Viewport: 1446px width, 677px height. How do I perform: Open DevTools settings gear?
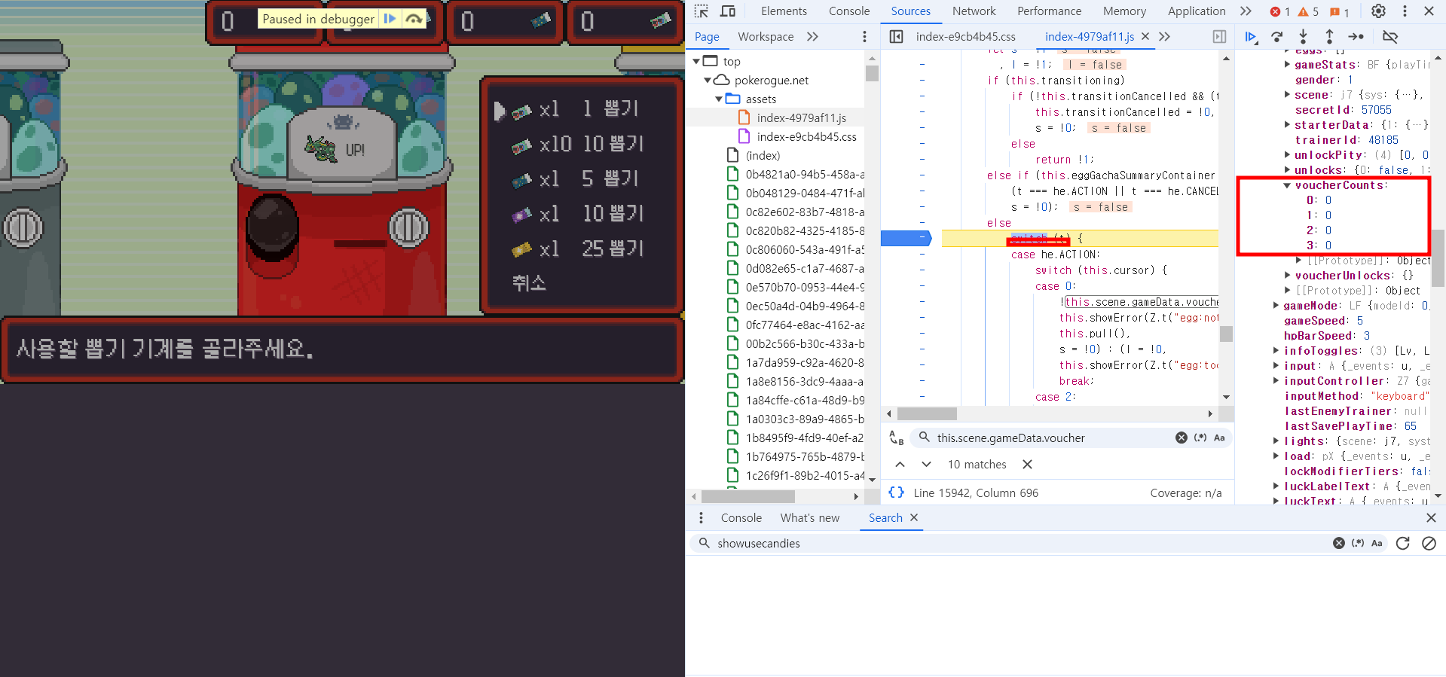1378,11
